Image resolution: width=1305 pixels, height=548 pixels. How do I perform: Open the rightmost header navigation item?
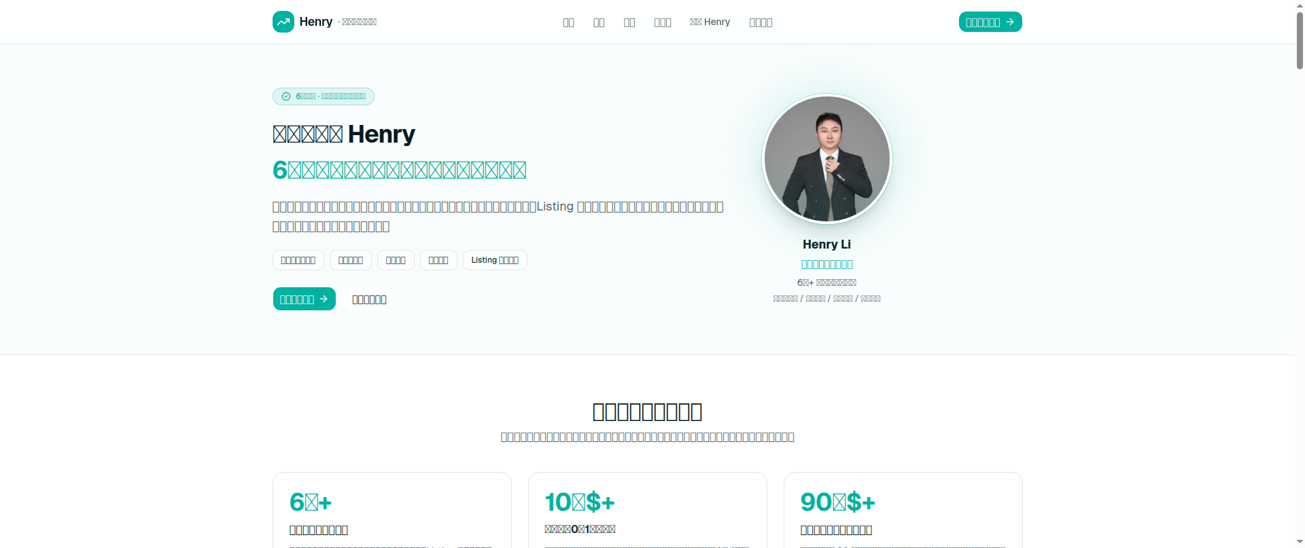pos(761,22)
